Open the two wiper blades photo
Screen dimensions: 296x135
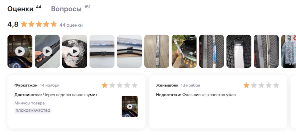click(129, 51)
